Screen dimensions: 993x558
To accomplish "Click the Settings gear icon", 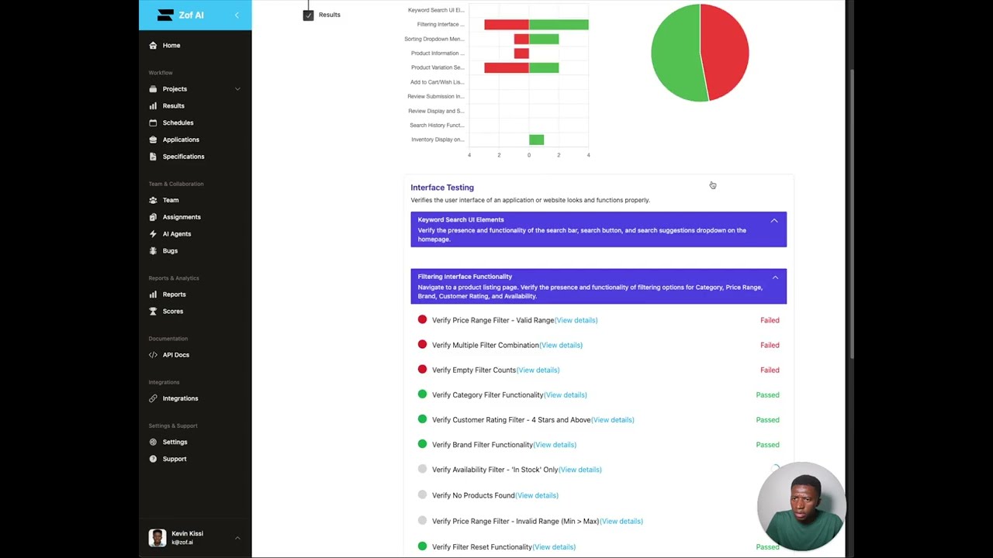I will (x=153, y=442).
